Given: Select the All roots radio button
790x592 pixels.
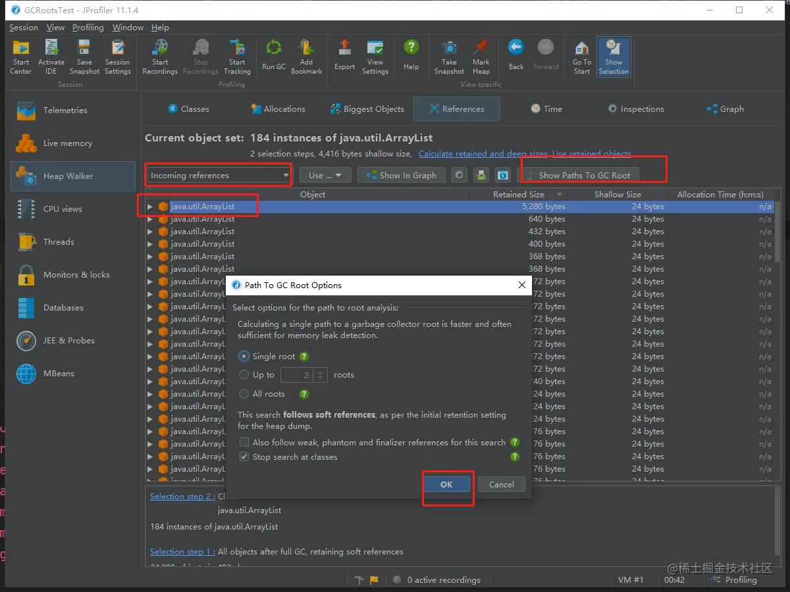Looking at the screenshot, I should point(244,394).
